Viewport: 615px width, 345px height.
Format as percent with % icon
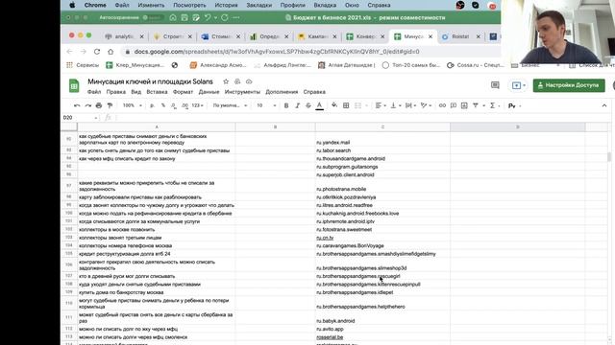(x=163, y=105)
